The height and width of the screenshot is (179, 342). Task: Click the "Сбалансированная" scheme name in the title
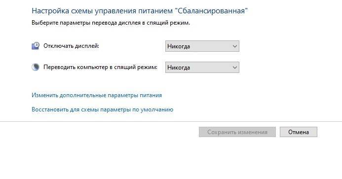click(211, 11)
